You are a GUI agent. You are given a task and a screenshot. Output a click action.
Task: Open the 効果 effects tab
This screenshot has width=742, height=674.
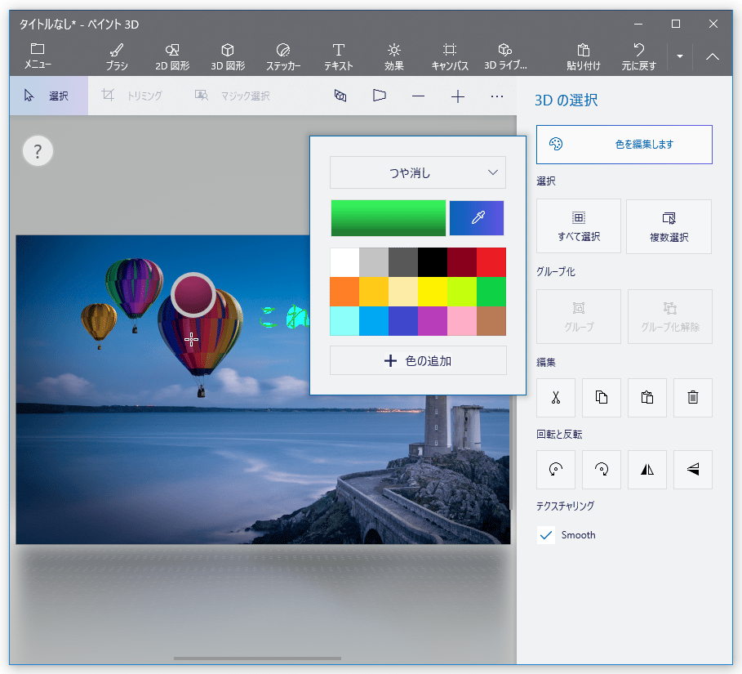393,56
